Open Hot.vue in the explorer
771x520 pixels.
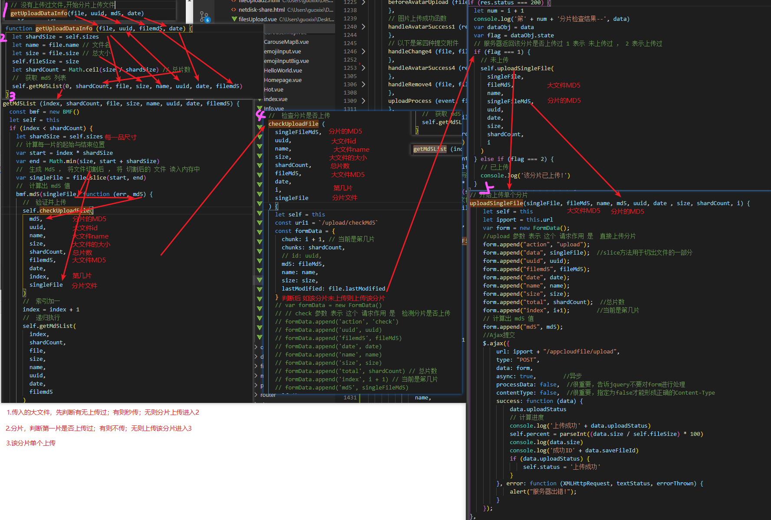click(273, 90)
